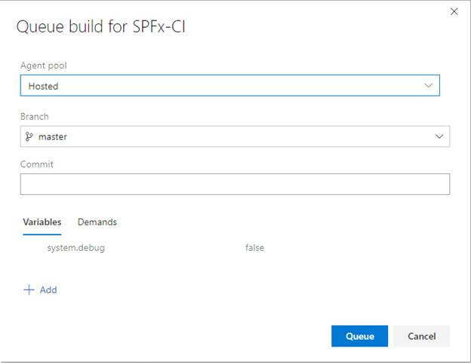Expand the Agent pool chevron arrow
The image size is (471, 363).
[428, 85]
